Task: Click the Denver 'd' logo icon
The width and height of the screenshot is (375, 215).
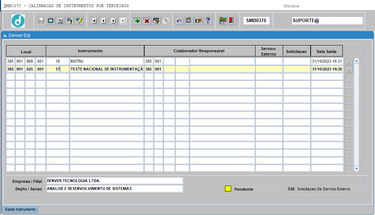Action: click(x=18, y=20)
